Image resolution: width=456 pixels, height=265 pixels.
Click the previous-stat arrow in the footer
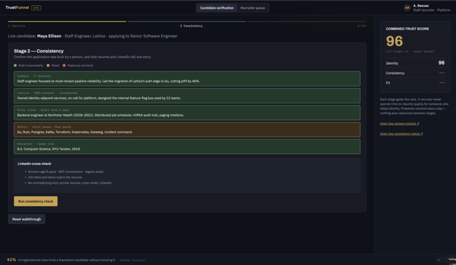tap(439, 259)
